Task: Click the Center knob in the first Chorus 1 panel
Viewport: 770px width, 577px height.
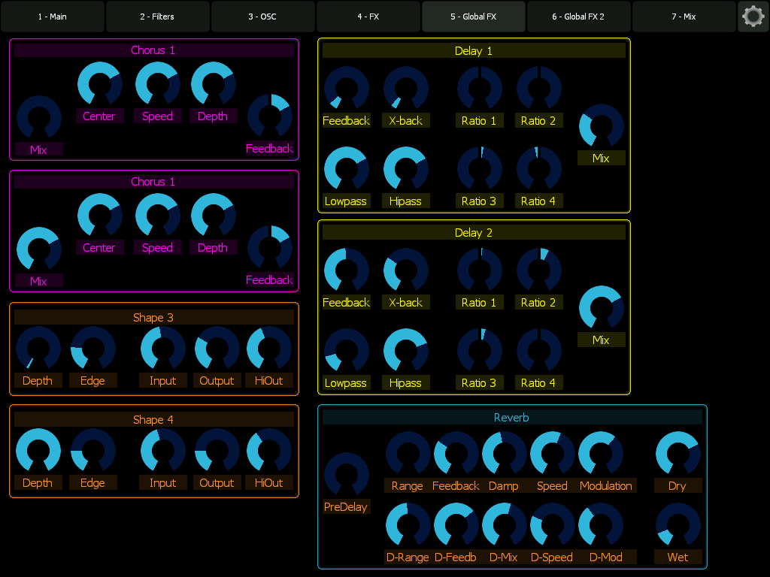Action: click(x=100, y=84)
